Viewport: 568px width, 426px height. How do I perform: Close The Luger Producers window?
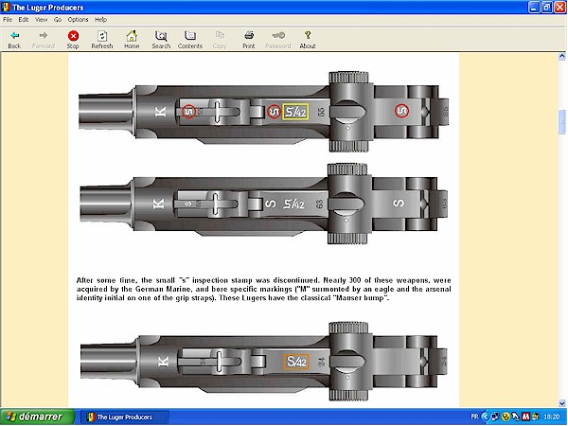(560, 8)
